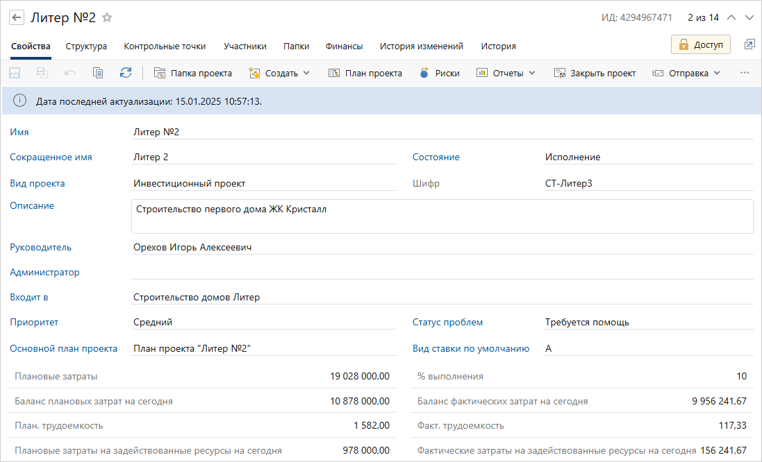Open the Риски toolbar item
The image size is (762, 462).
(440, 73)
